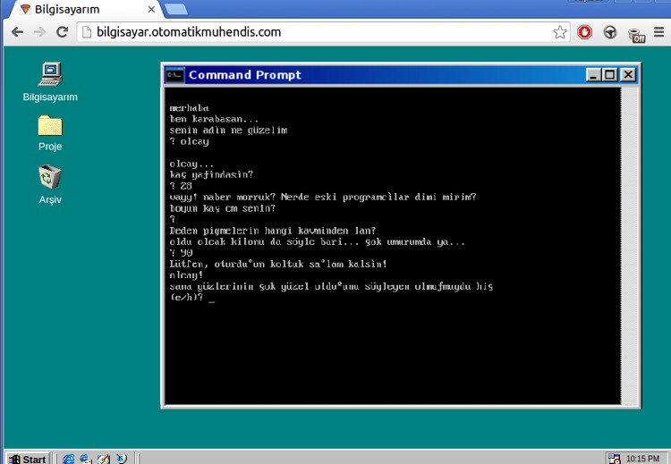Open the Proje folder icon
The width and height of the screenshot is (671, 464).
tap(50, 126)
